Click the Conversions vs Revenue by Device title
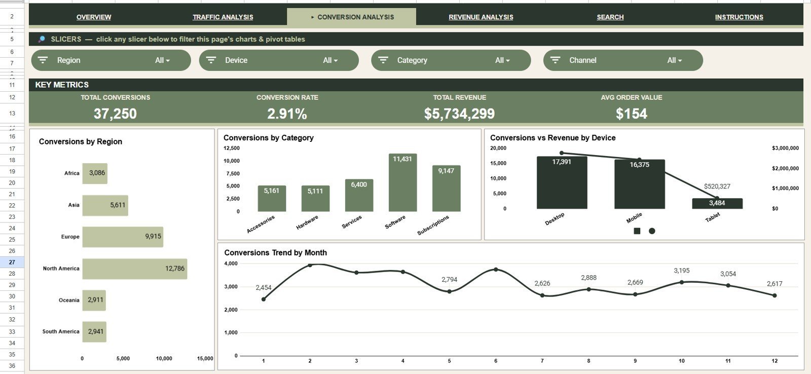This screenshot has height=374, width=811. [553, 137]
